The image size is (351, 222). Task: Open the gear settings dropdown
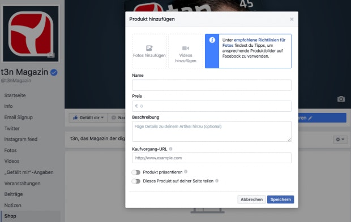tap(340, 140)
